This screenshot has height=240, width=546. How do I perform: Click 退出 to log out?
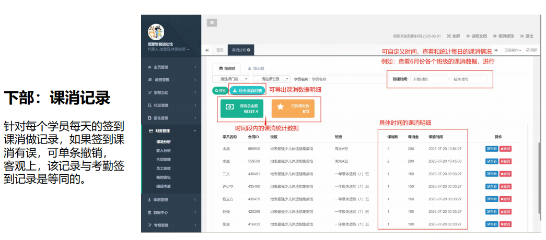[x=526, y=36]
